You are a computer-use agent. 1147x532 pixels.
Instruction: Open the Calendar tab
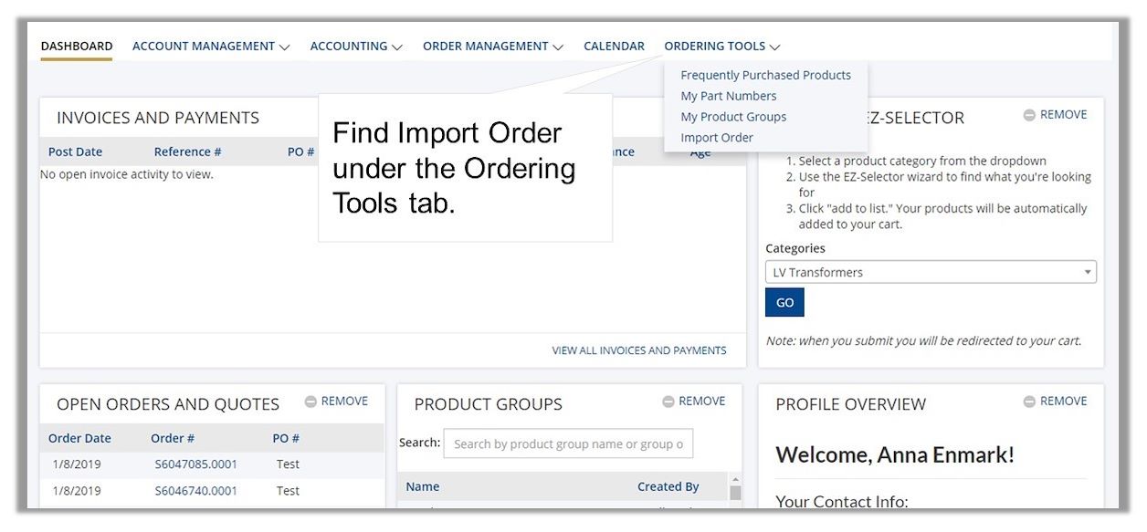click(614, 46)
